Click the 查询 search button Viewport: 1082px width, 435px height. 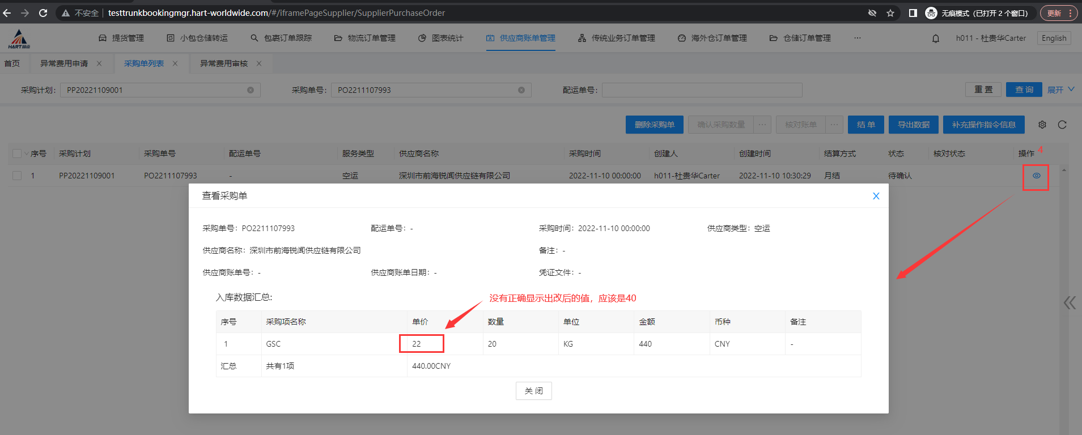coord(1024,89)
